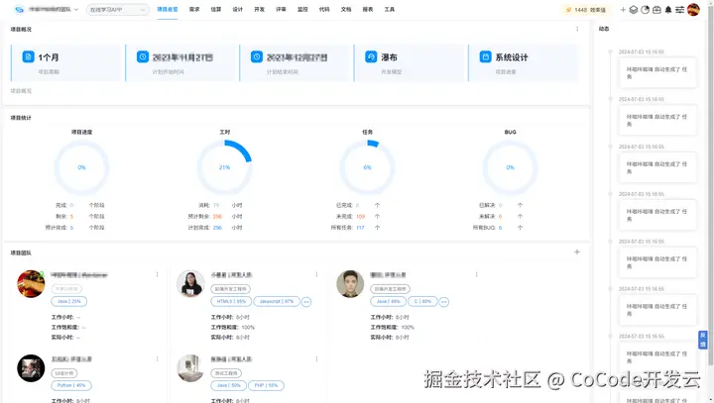The image size is (714, 403).
Task: Add team member with 项目团队 plus icon
Action: coord(577,252)
